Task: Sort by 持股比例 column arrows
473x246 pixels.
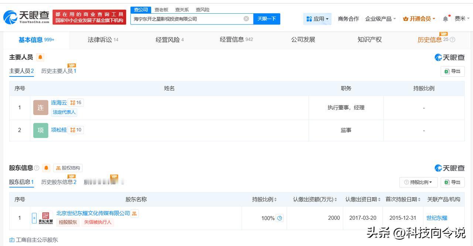Action: 275,199
